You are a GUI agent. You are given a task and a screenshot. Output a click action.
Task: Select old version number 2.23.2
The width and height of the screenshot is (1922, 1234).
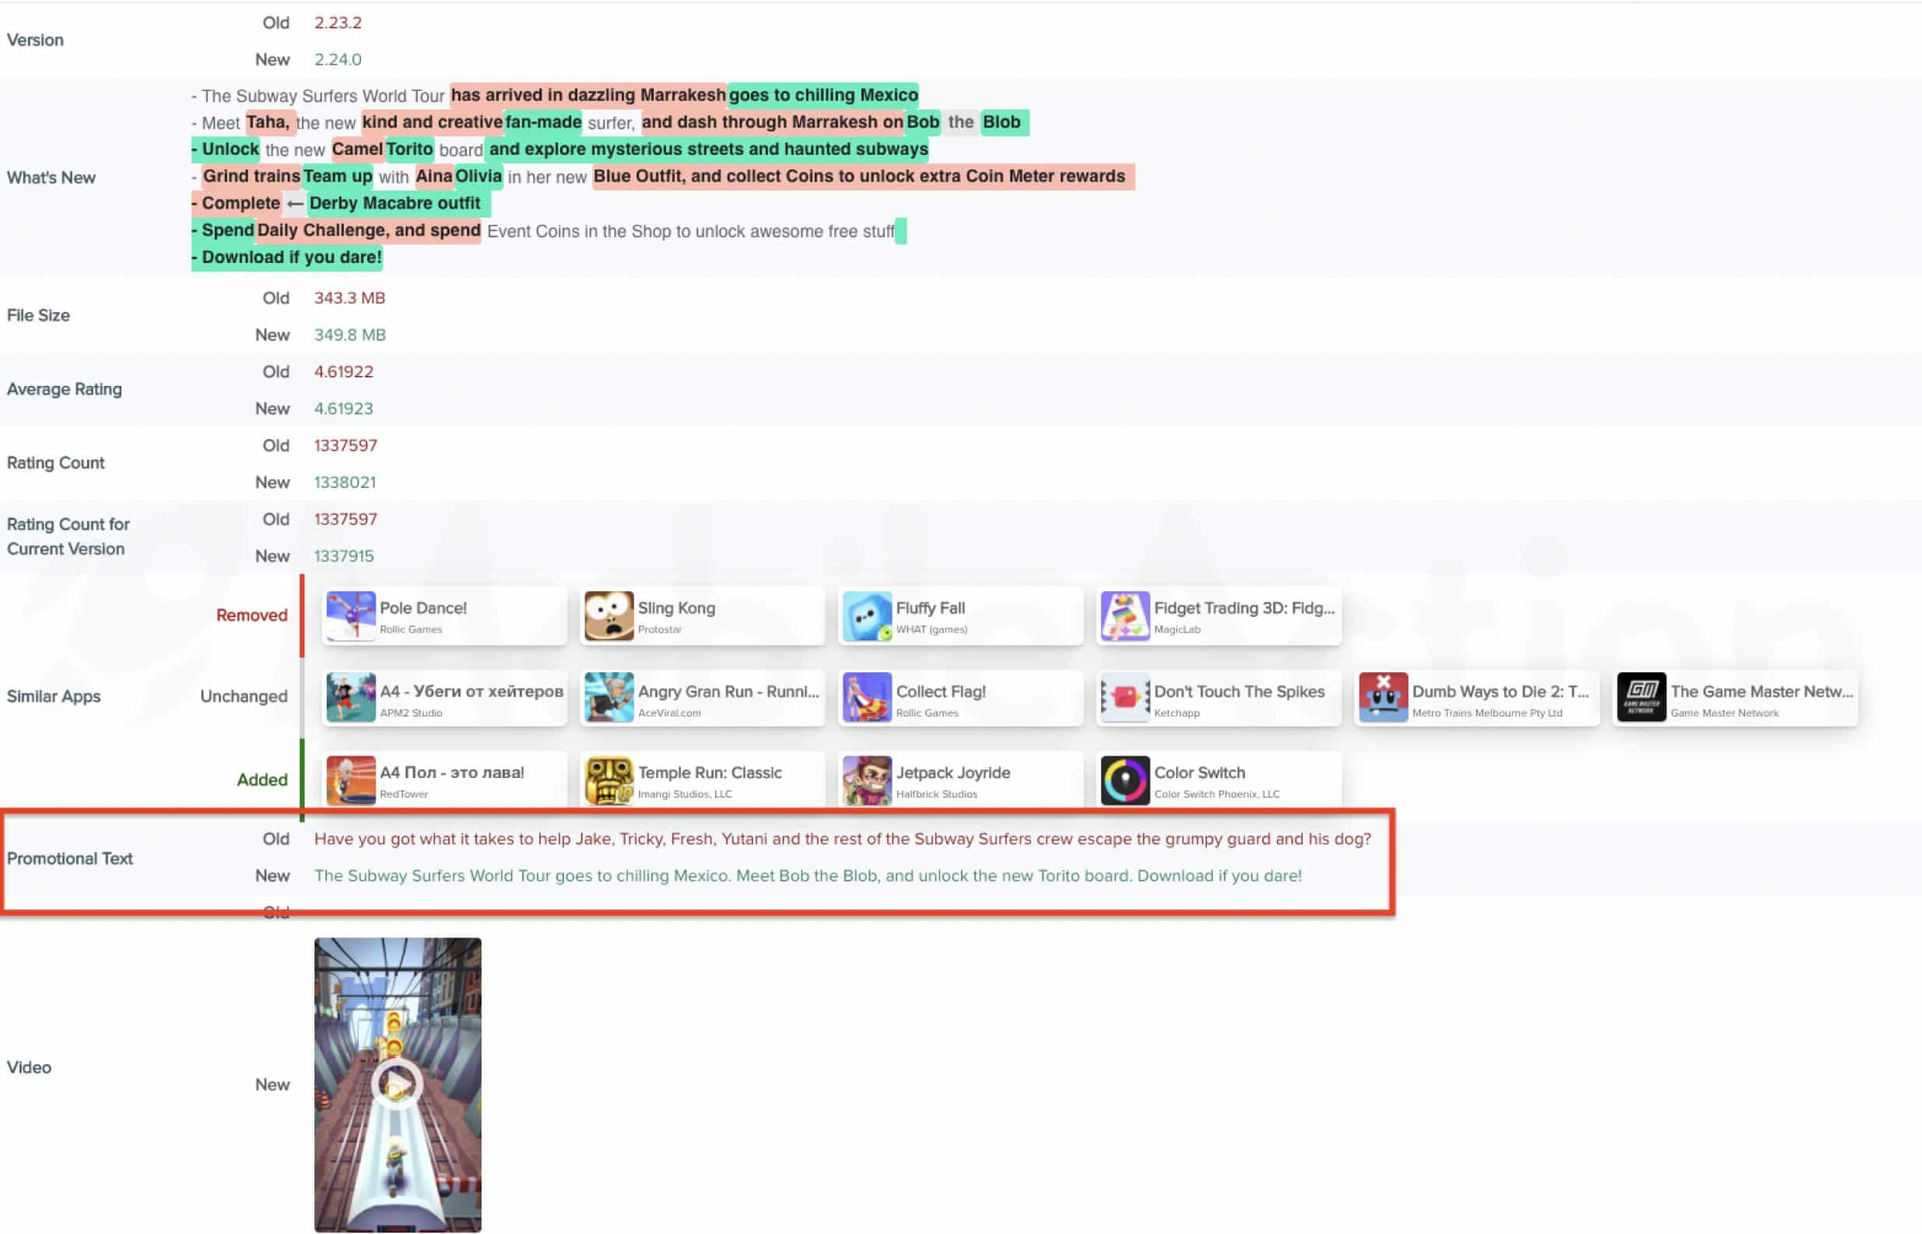(337, 23)
